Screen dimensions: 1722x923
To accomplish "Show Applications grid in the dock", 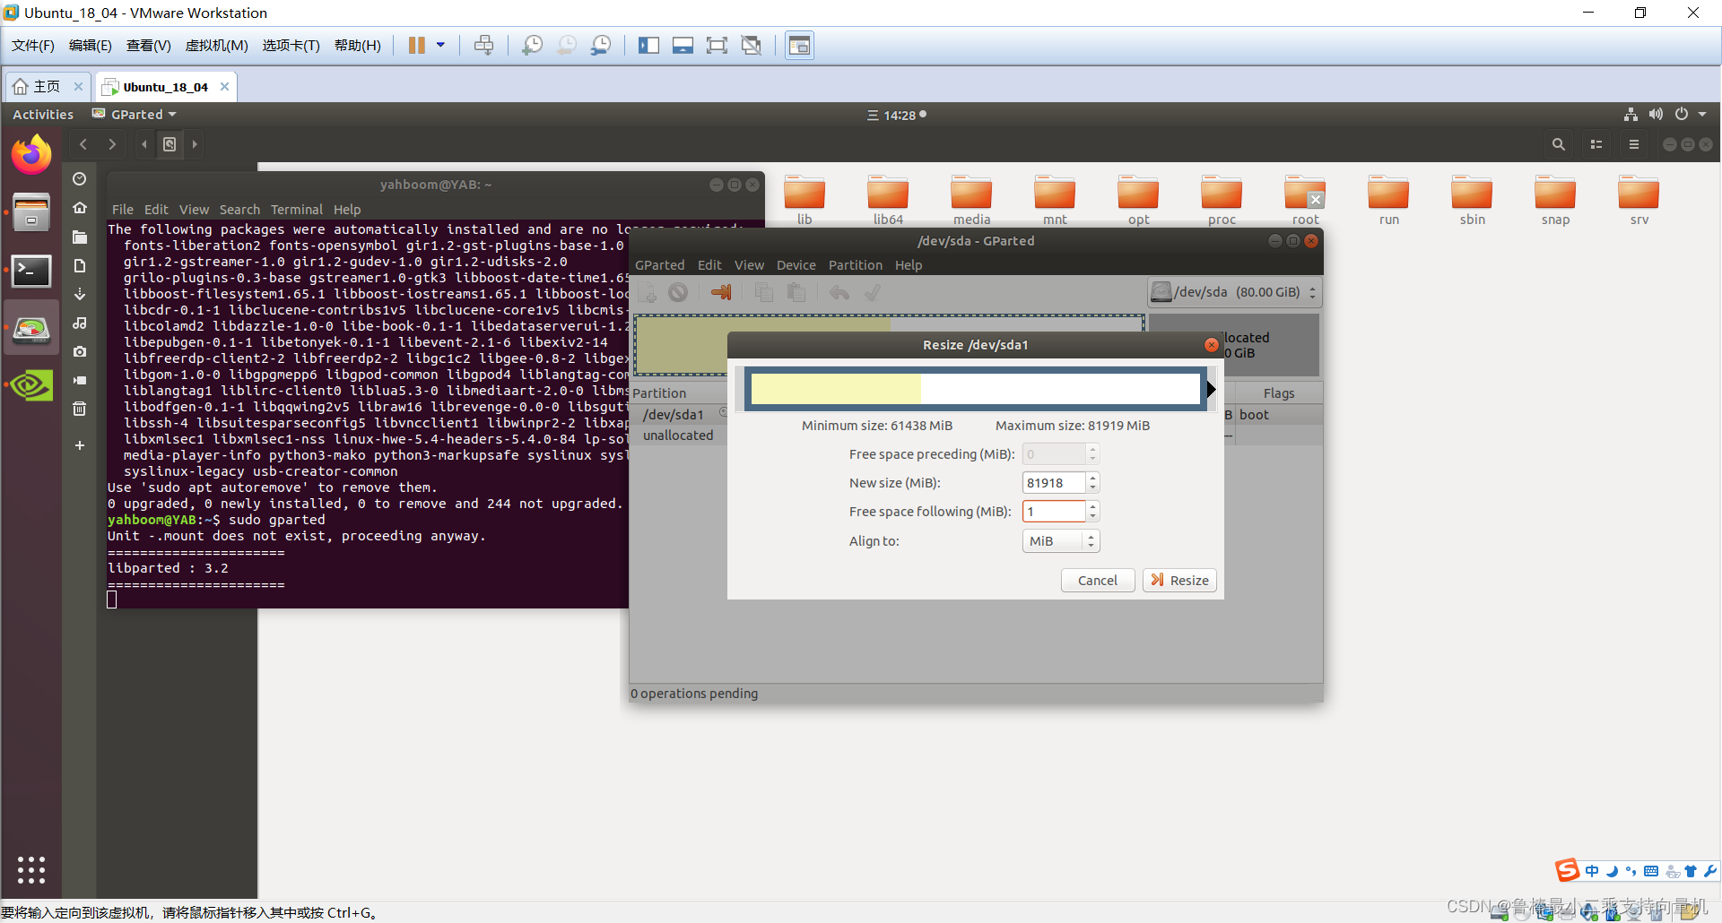I will 31,869.
